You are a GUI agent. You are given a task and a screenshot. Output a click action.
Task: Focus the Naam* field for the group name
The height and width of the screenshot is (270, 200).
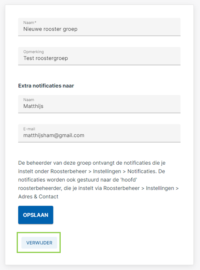(x=99, y=27)
